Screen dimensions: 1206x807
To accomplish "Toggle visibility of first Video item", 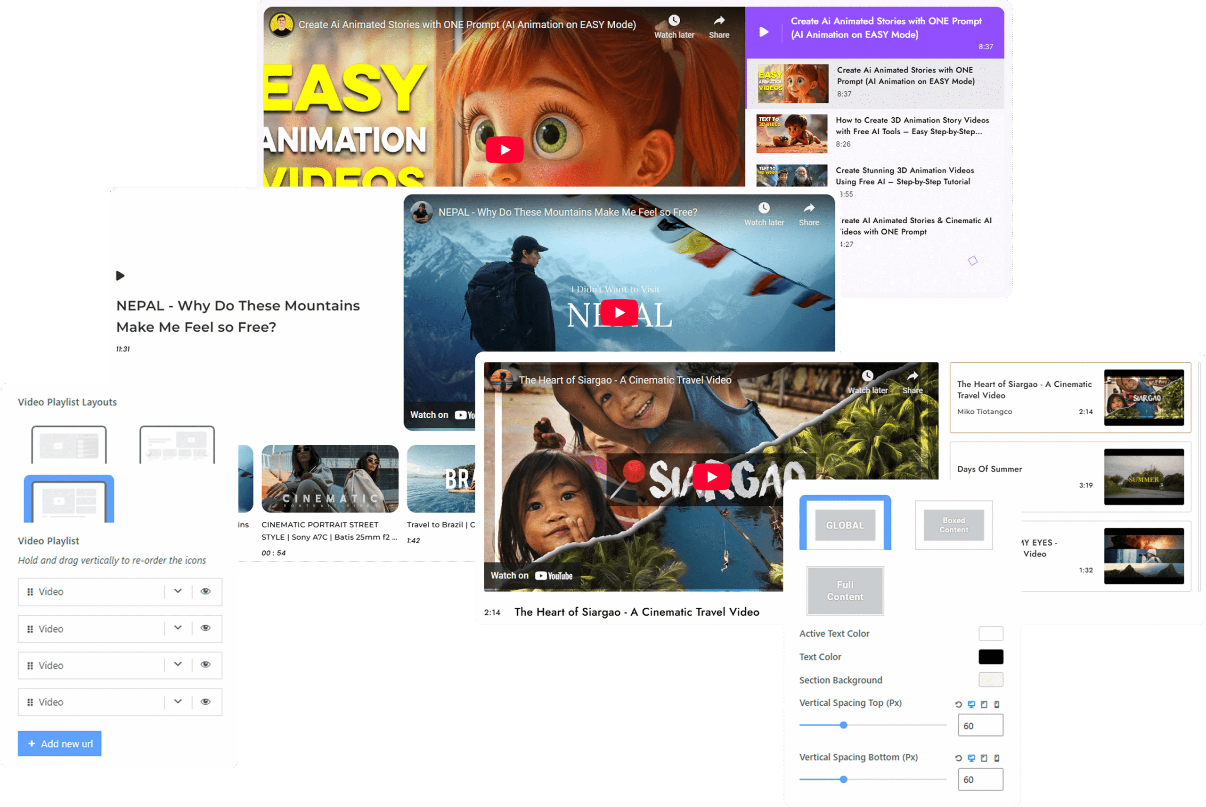I will 205,591.
